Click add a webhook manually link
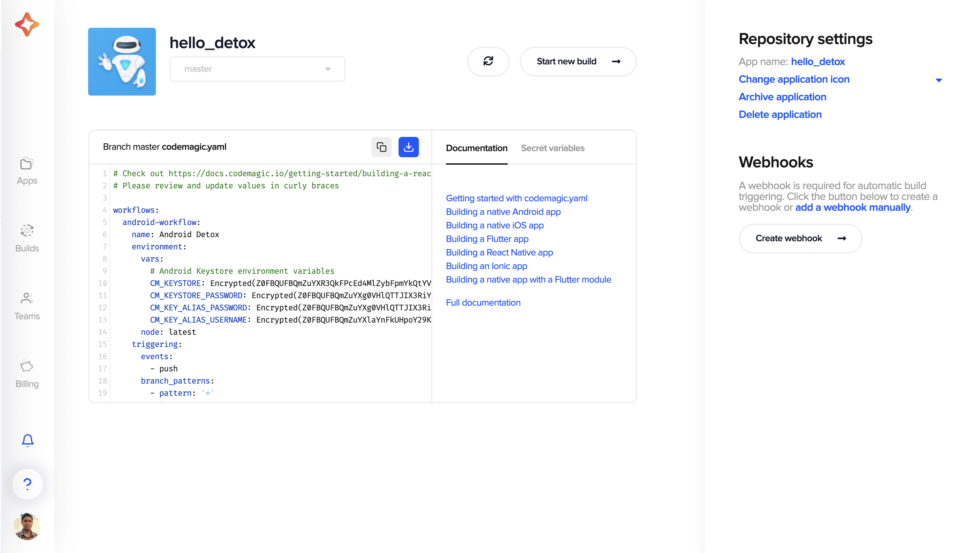This screenshot has width=976, height=553. [x=853, y=207]
